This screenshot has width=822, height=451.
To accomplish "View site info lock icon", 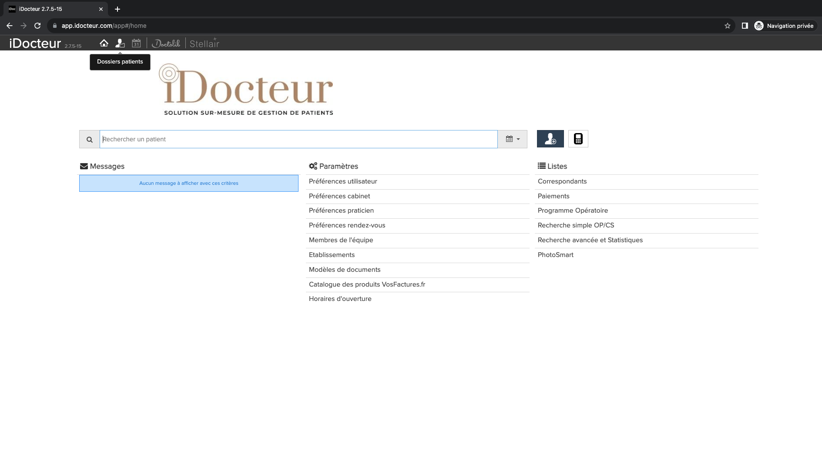I will coord(55,26).
